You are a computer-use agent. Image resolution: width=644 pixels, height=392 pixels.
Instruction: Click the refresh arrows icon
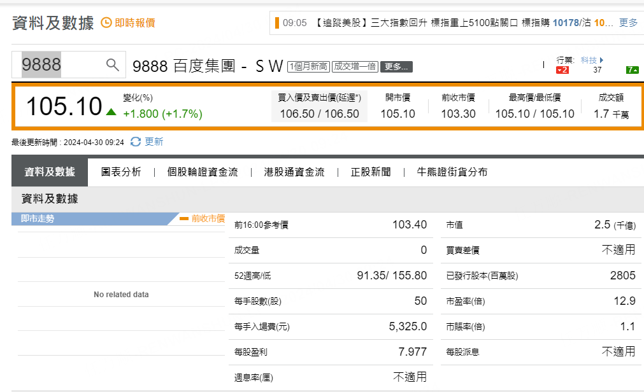(136, 142)
